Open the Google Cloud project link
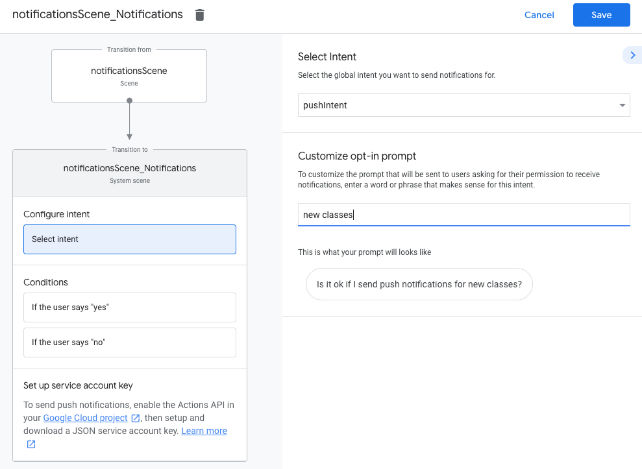Viewport: 642px width, 469px height. pyautogui.click(x=85, y=418)
